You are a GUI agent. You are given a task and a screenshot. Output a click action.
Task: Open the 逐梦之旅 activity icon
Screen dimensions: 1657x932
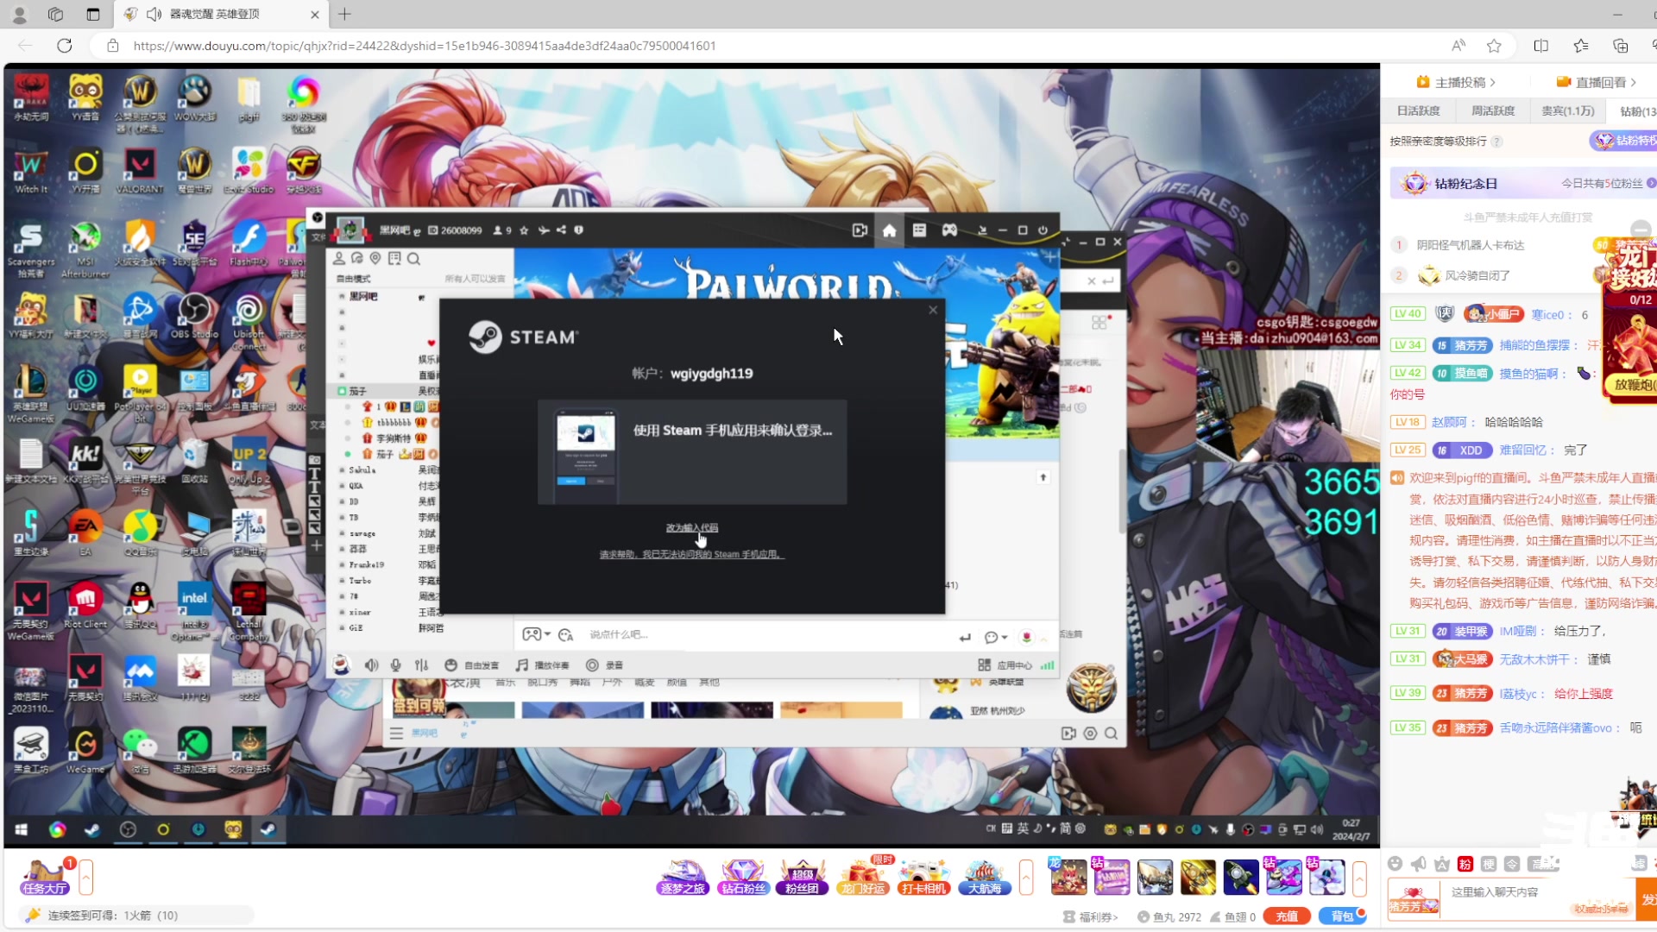click(x=683, y=878)
